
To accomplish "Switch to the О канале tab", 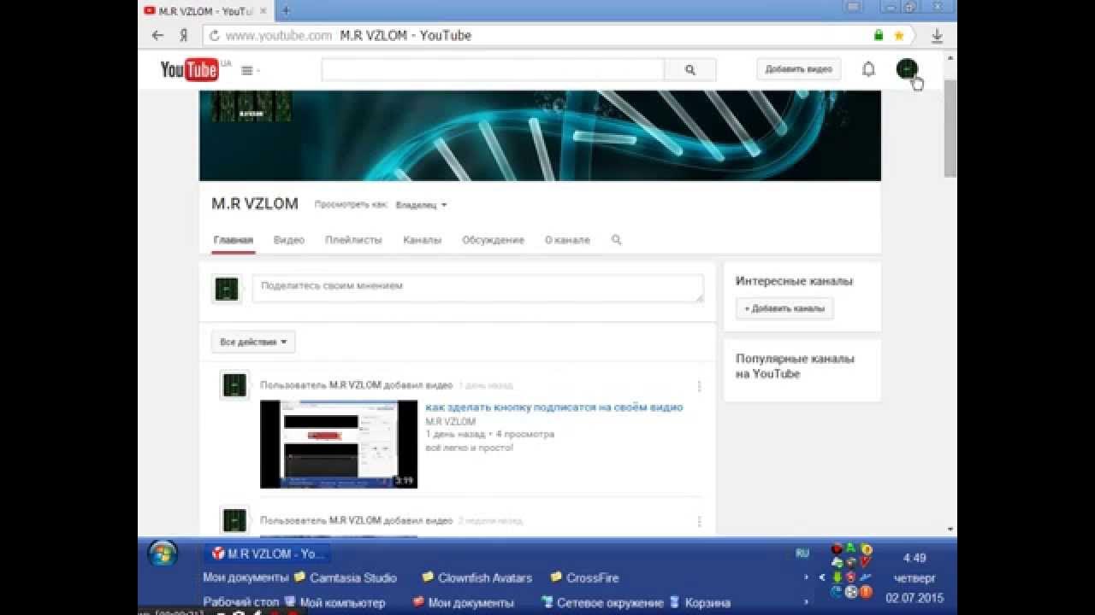I will tap(567, 240).
